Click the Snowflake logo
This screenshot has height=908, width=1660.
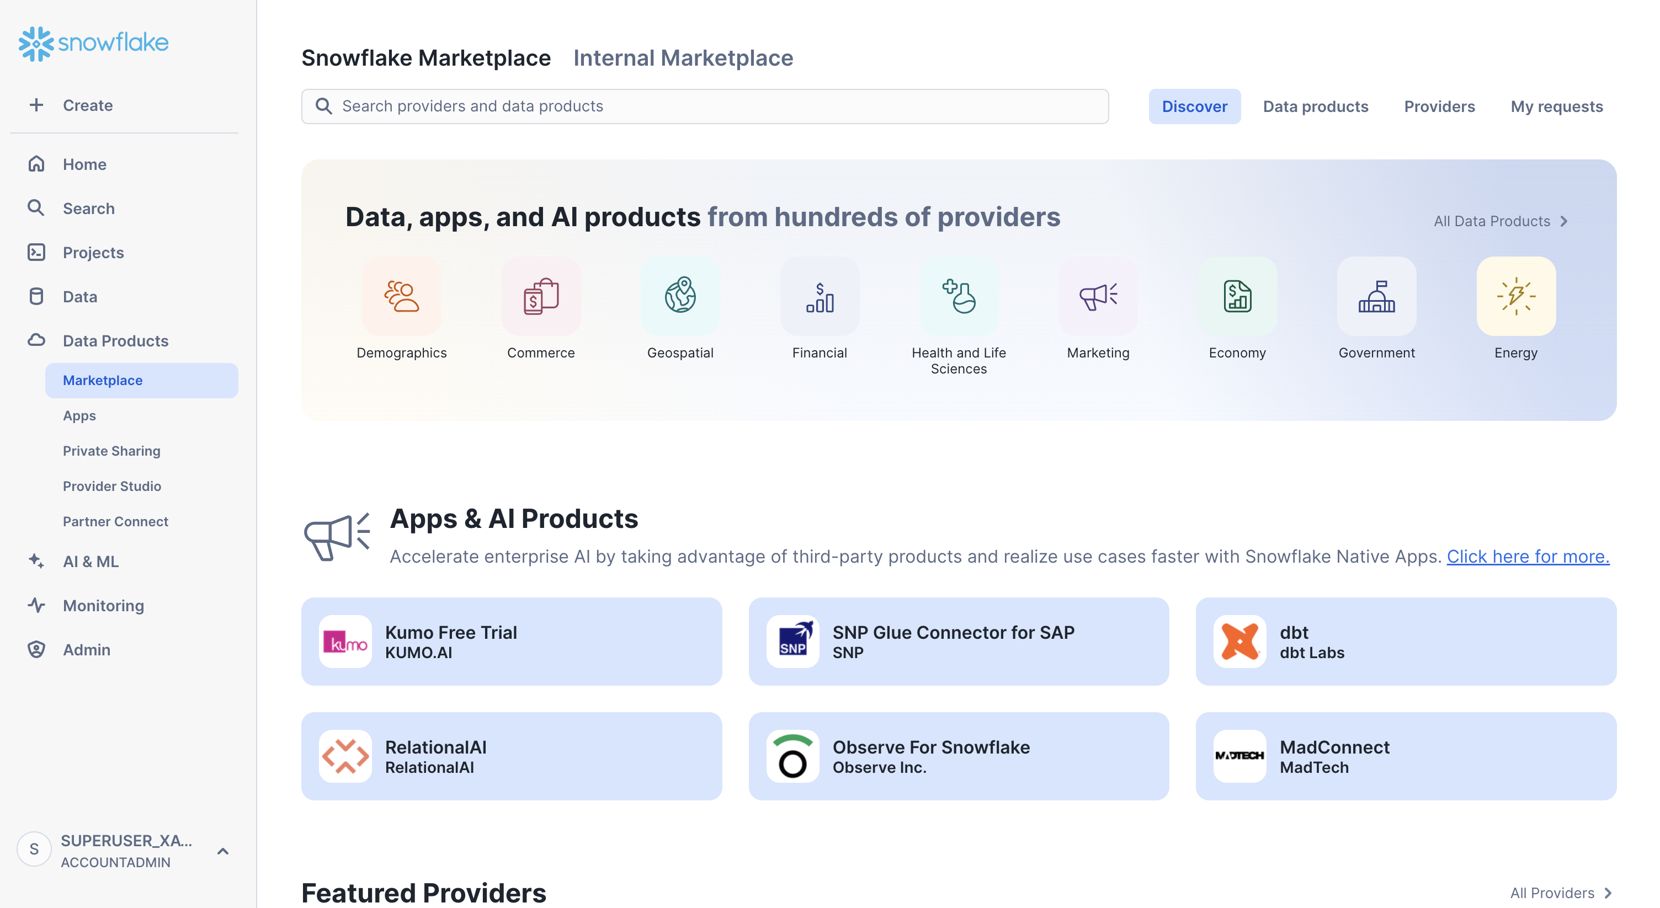click(x=93, y=43)
